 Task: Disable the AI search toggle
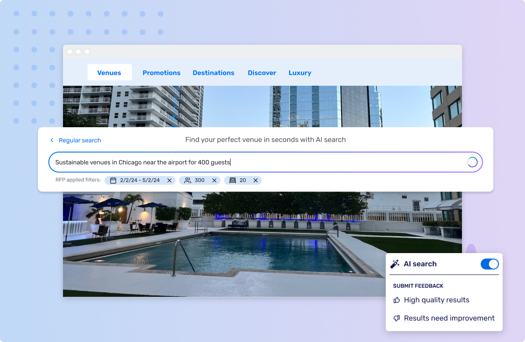pyautogui.click(x=489, y=264)
